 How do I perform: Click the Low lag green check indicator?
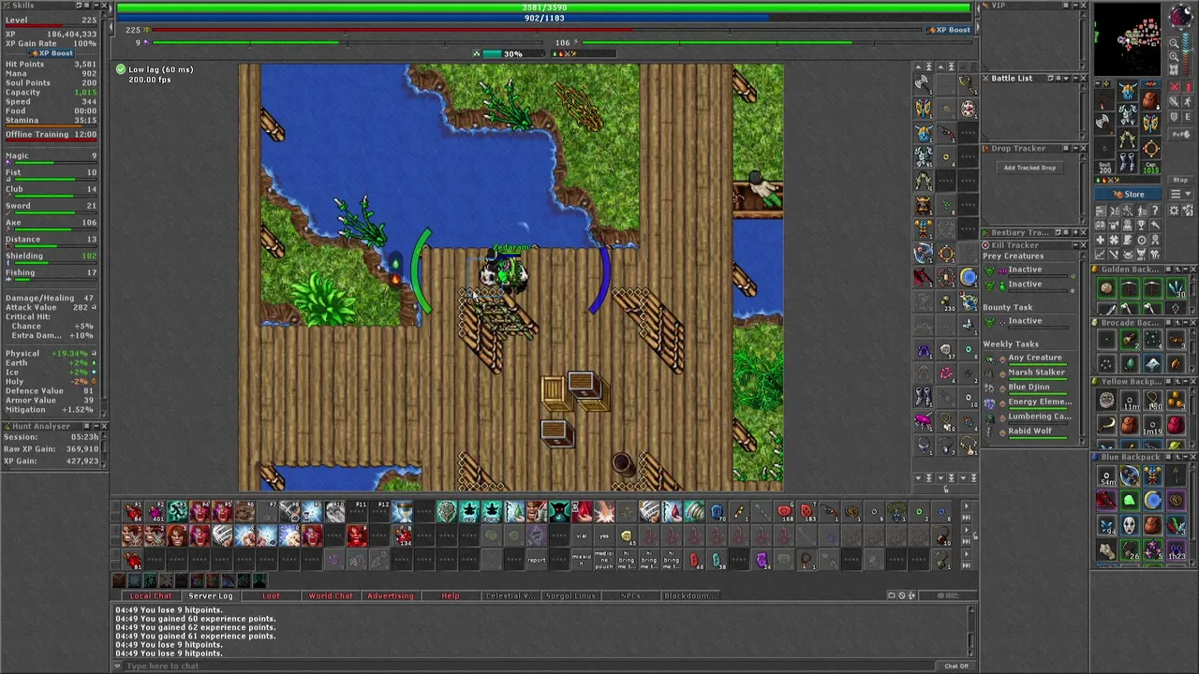coord(121,69)
